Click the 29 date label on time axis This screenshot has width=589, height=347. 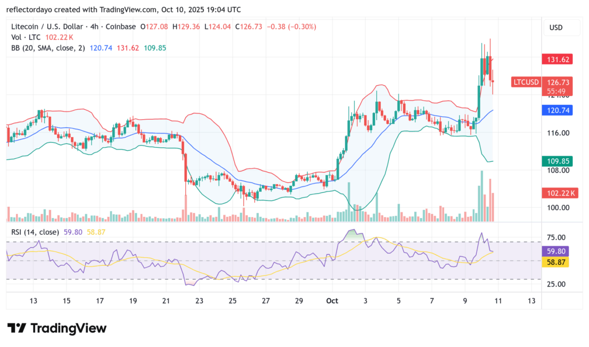click(x=299, y=301)
